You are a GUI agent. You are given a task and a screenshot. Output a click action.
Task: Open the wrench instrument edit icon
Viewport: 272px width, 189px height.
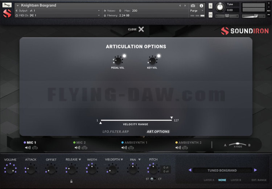tap(7, 5)
